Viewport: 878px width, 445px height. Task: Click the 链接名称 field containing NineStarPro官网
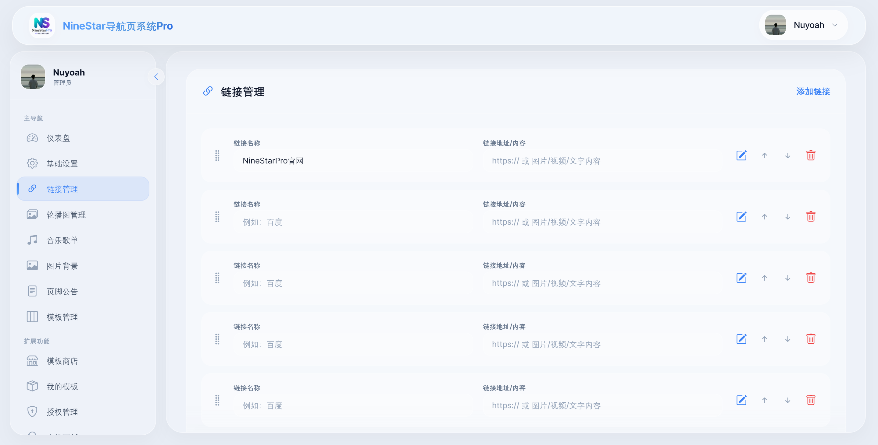(x=353, y=161)
